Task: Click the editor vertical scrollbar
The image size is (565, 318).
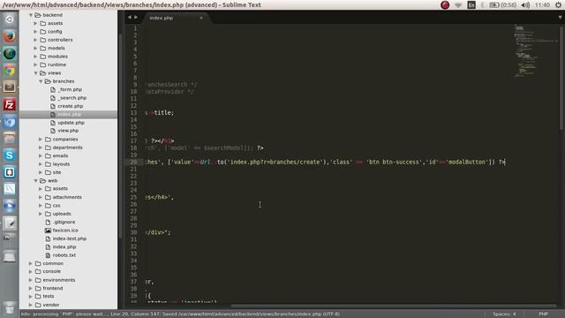Action: click(x=561, y=78)
